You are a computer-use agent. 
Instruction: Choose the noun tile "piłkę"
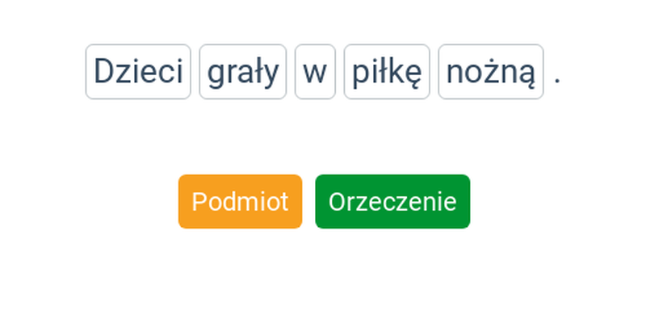tap(387, 72)
